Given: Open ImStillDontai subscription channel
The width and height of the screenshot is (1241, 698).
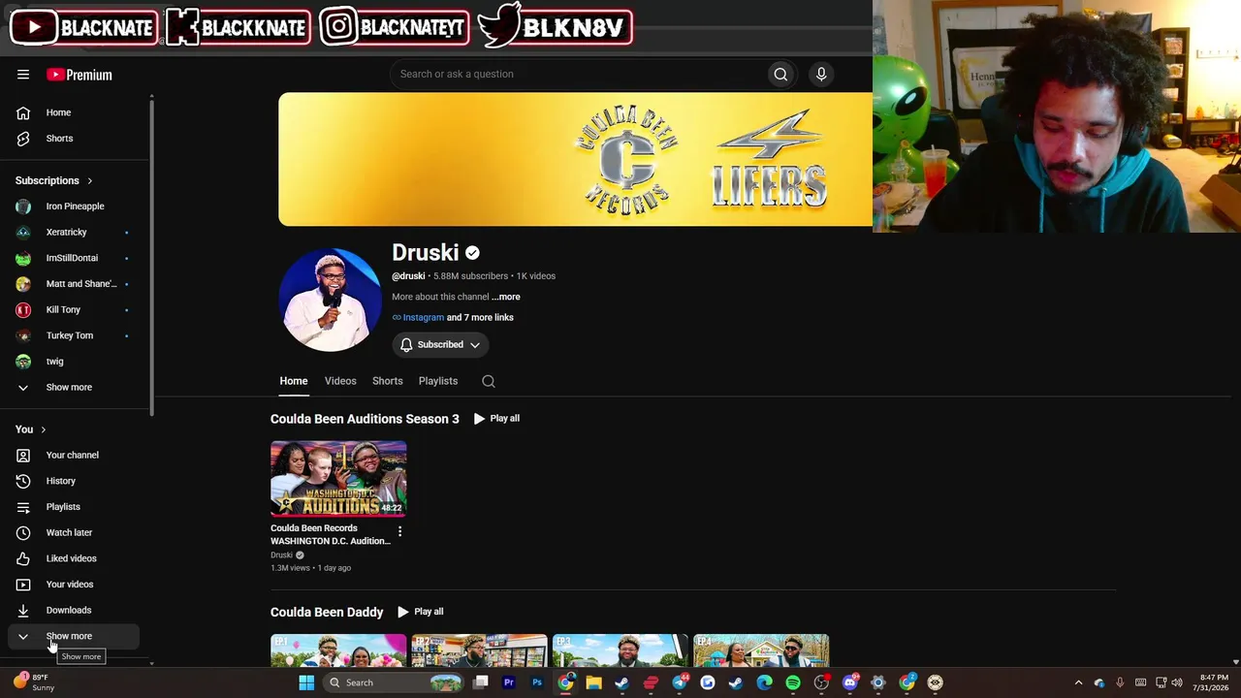Looking at the screenshot, I should coord(76,258).
